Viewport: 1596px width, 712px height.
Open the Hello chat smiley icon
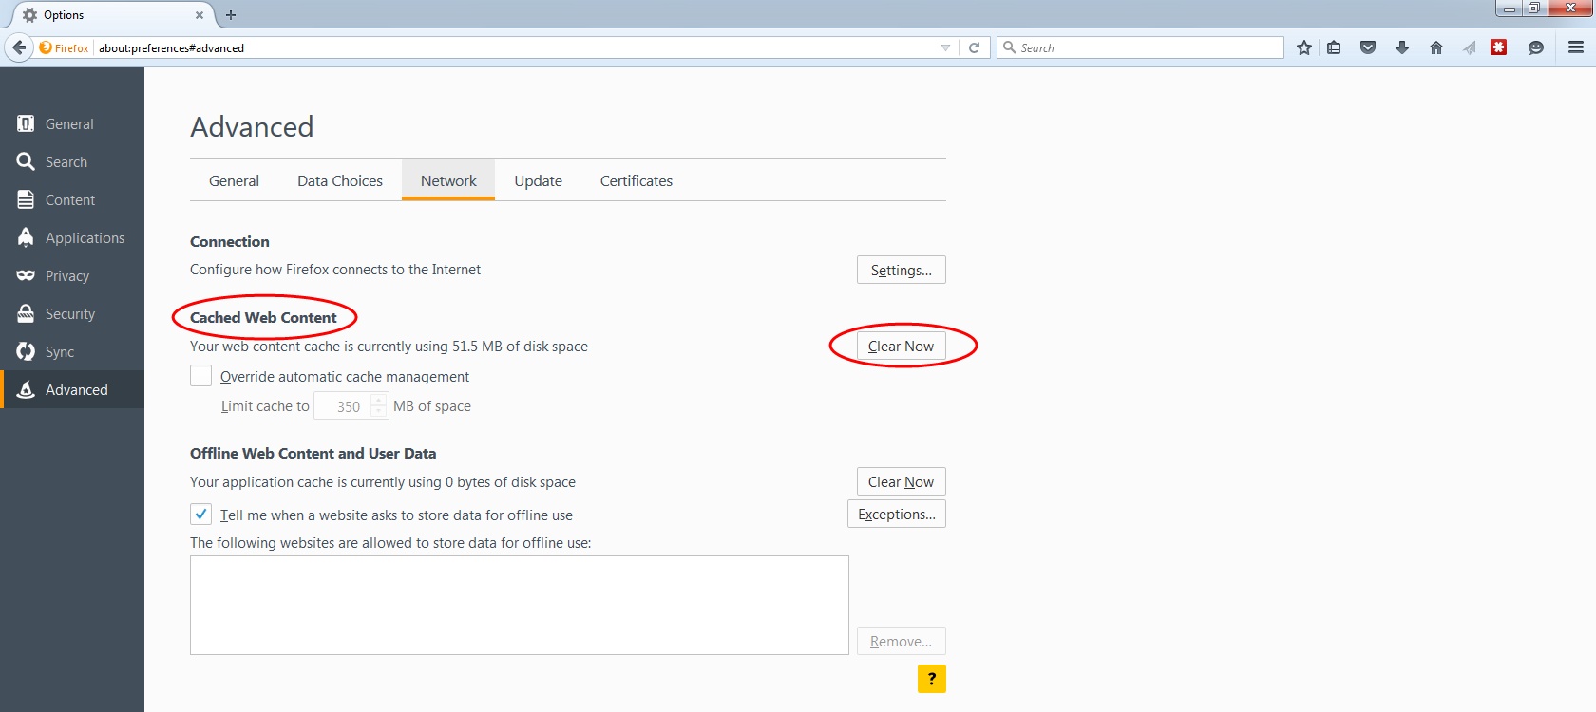click(1535, 47)
